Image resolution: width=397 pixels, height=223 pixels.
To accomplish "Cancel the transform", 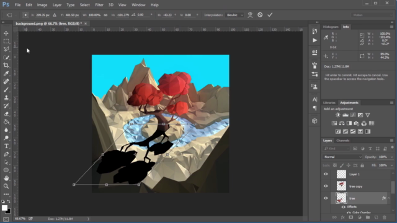I will [260, 15].
